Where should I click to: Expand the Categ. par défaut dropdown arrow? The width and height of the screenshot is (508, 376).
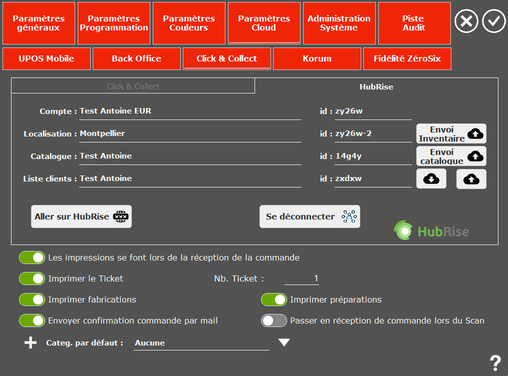(284, 342)
